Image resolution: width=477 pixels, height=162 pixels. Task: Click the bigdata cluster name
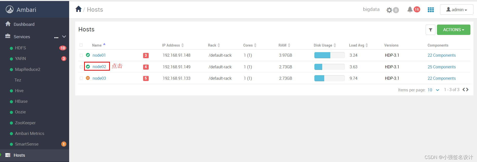[371, 9]
